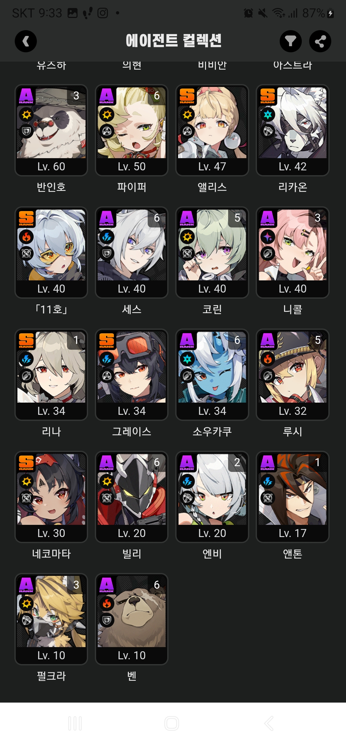Open the filter funnel icon
Screen dimensions: 346x743
point(291,41)
